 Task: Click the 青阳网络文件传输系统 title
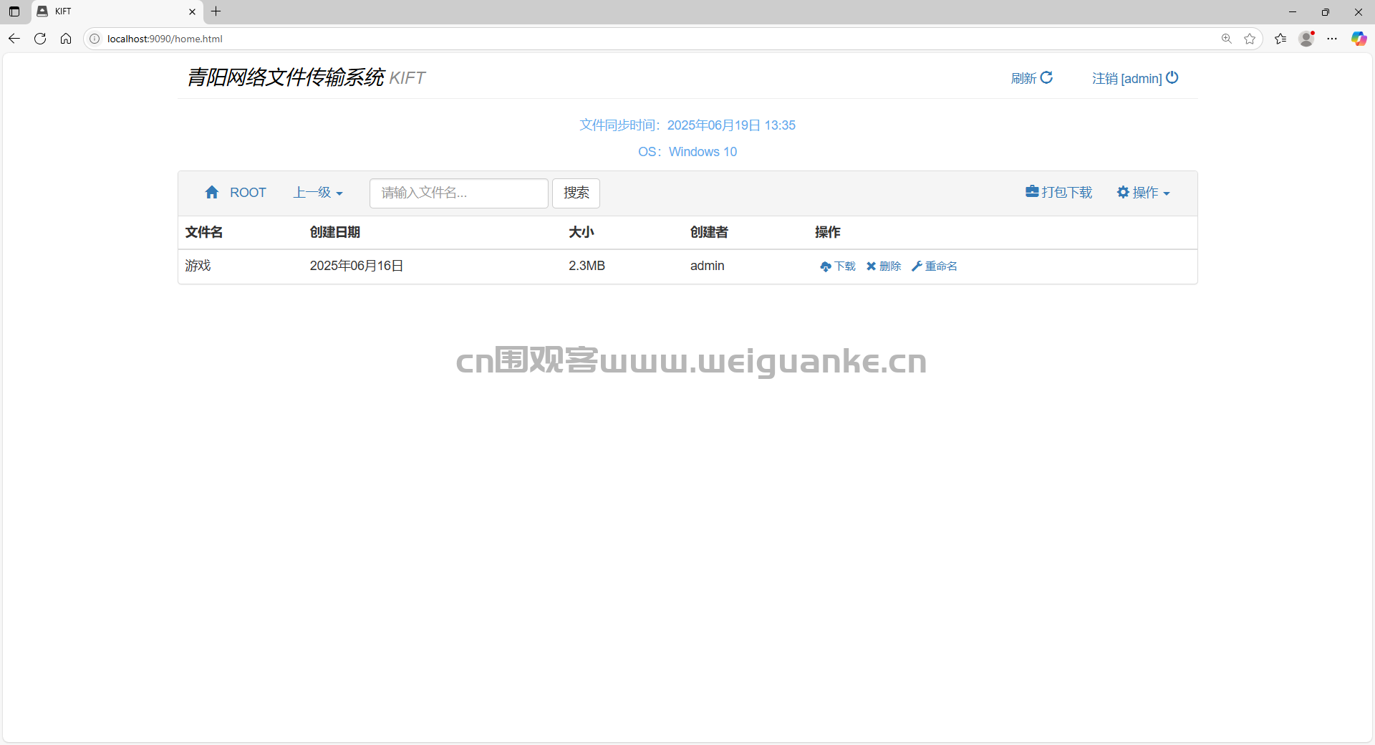coord(286,77)
